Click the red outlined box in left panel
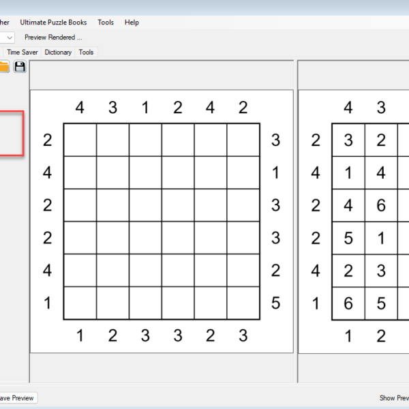The image size is (409, 409). [x=12, y=134]
